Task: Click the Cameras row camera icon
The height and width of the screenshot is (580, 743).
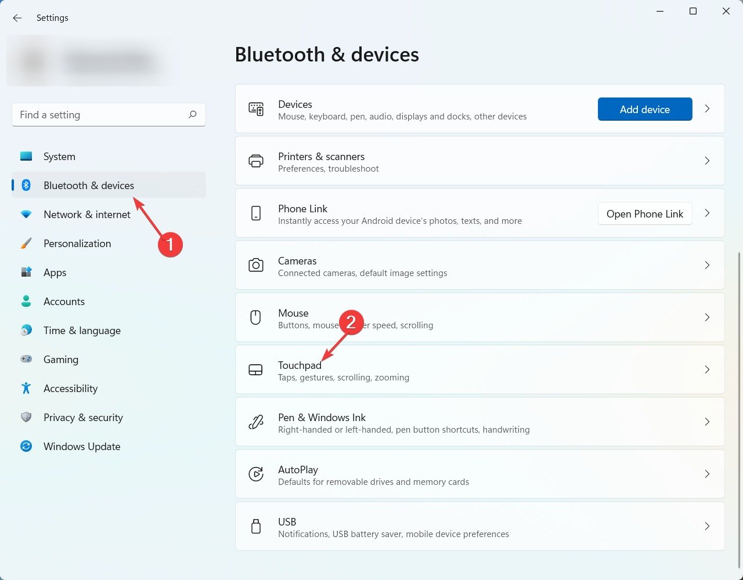Action: (255, 266)
